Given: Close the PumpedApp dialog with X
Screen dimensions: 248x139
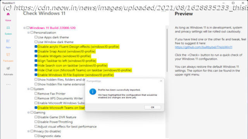Looking at the screenshot, I should pyautogui.click(x=161, y=81).
